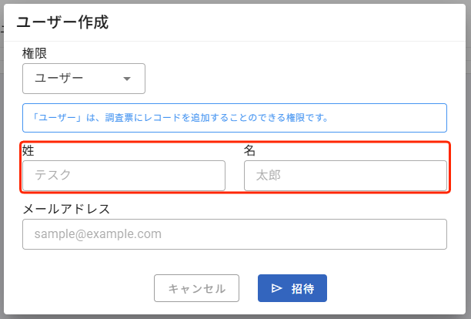Viewport: 471px width, 319px height.
Task: Click the paper-plane send icon on 招待
Action: [277, 289]
